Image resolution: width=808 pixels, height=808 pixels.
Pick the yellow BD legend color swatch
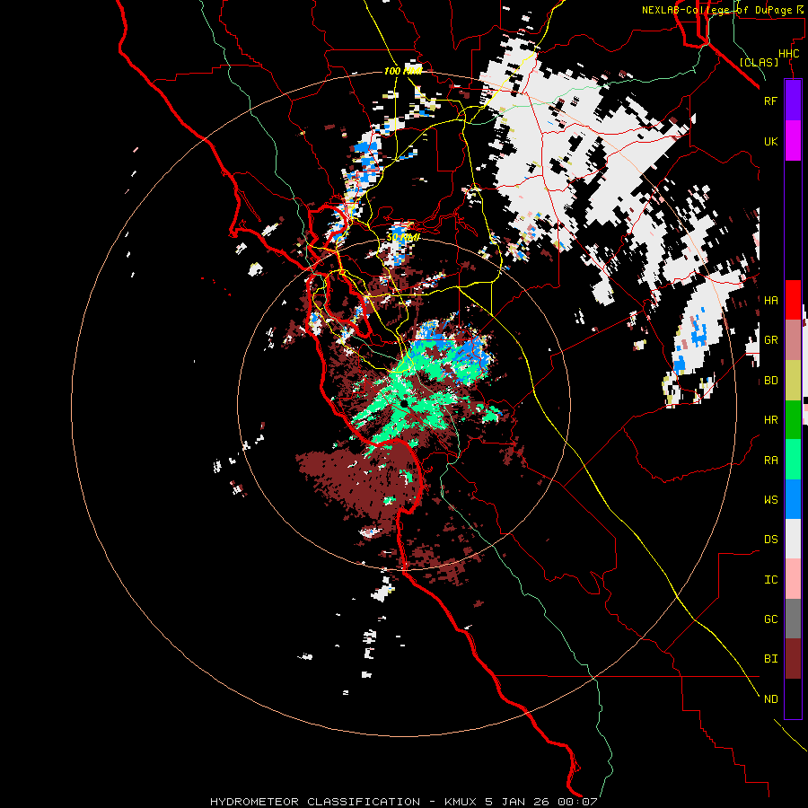tap(793, 381)
